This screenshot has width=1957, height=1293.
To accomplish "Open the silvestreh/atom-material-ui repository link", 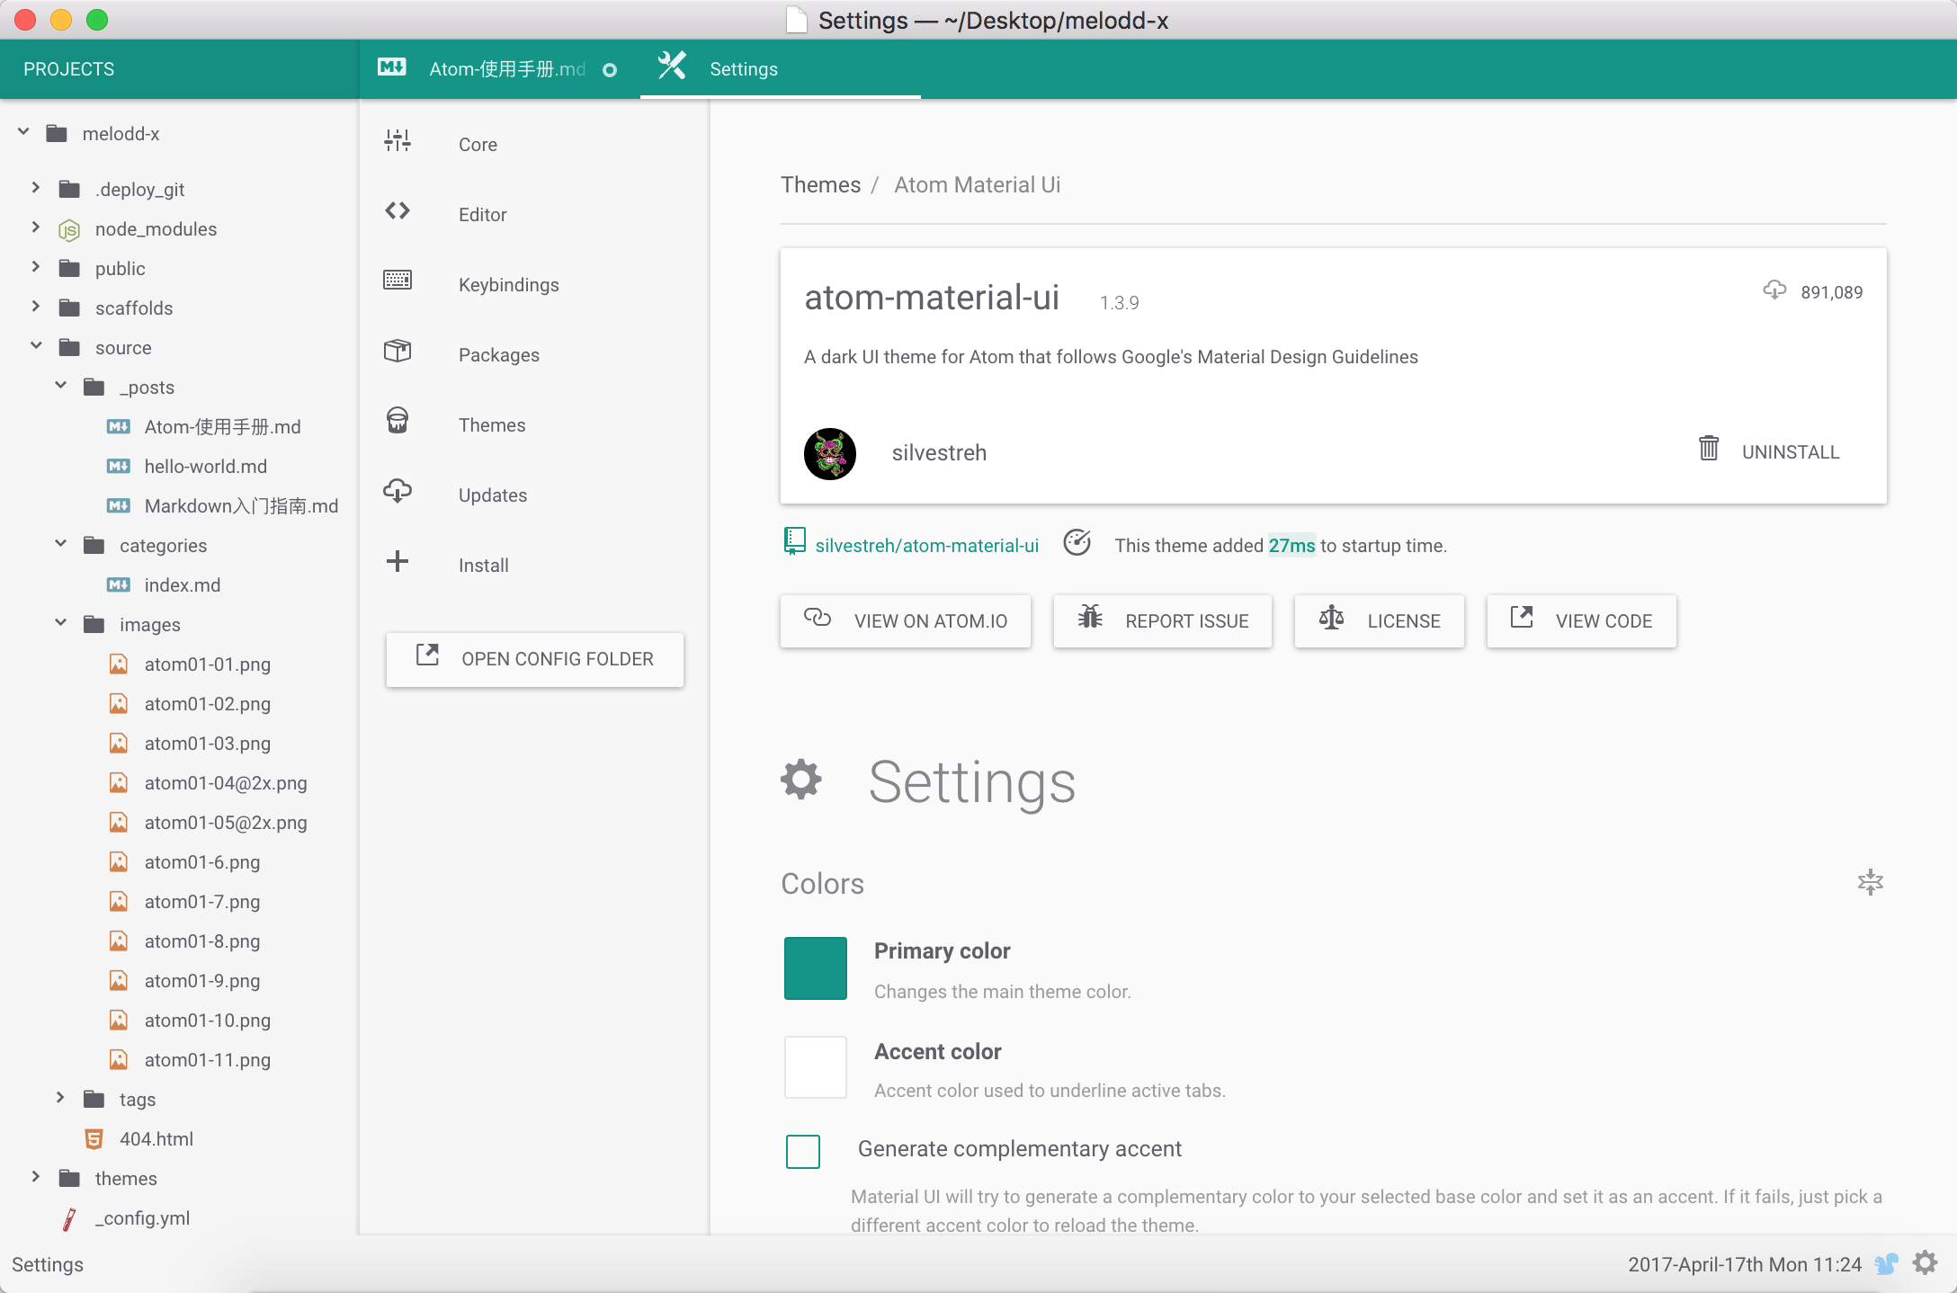I will click(926, 546).
